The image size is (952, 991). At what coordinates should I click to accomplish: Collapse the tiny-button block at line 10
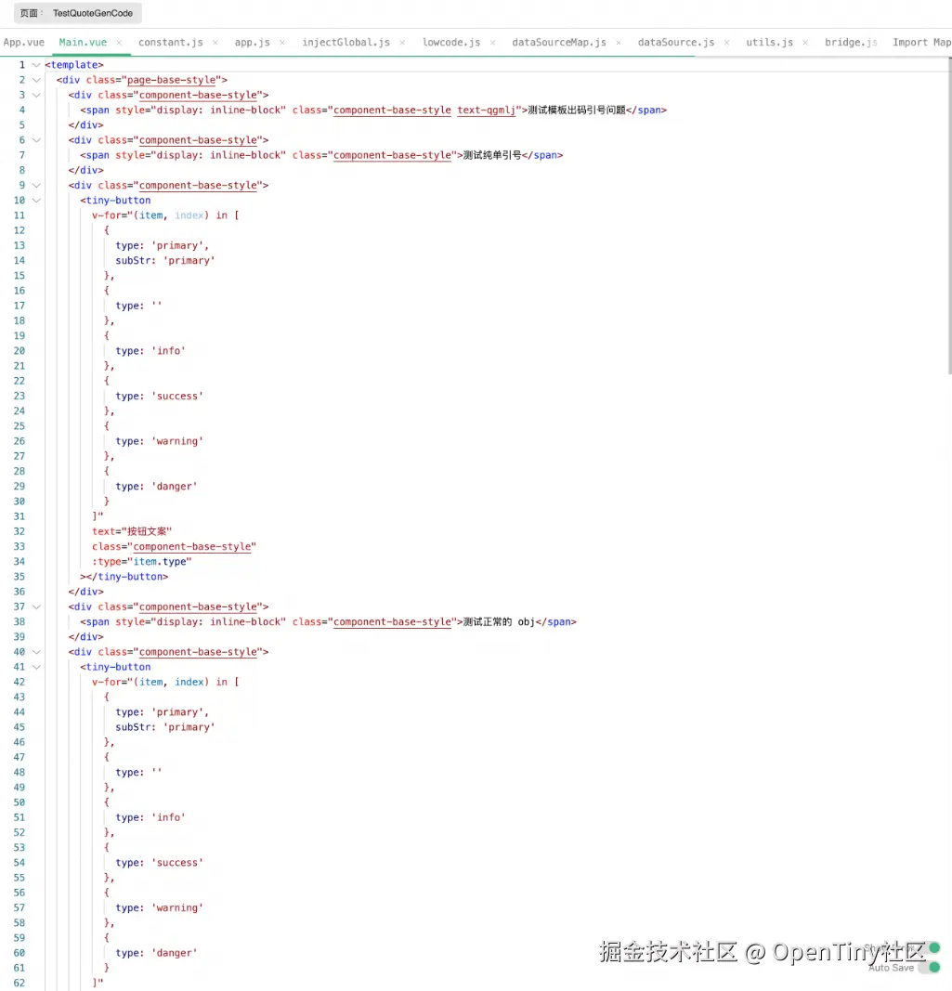(x=36, y=201)
